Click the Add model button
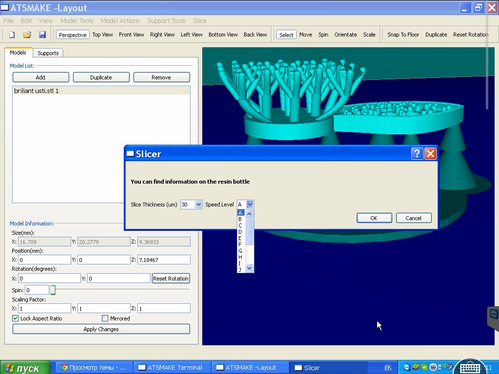499x374 pixels. point(41,77)
